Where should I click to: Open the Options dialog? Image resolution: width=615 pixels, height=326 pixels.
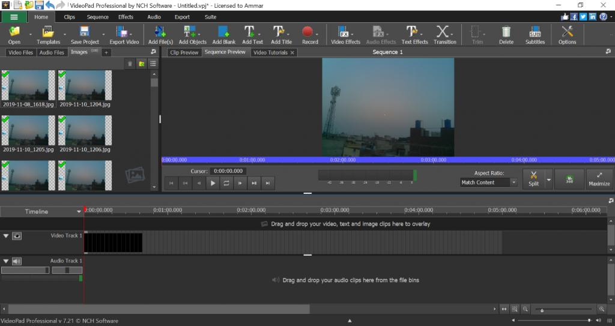point(567,35)
